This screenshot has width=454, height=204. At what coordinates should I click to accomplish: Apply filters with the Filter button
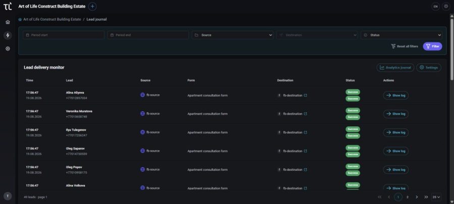pos(433,46)
